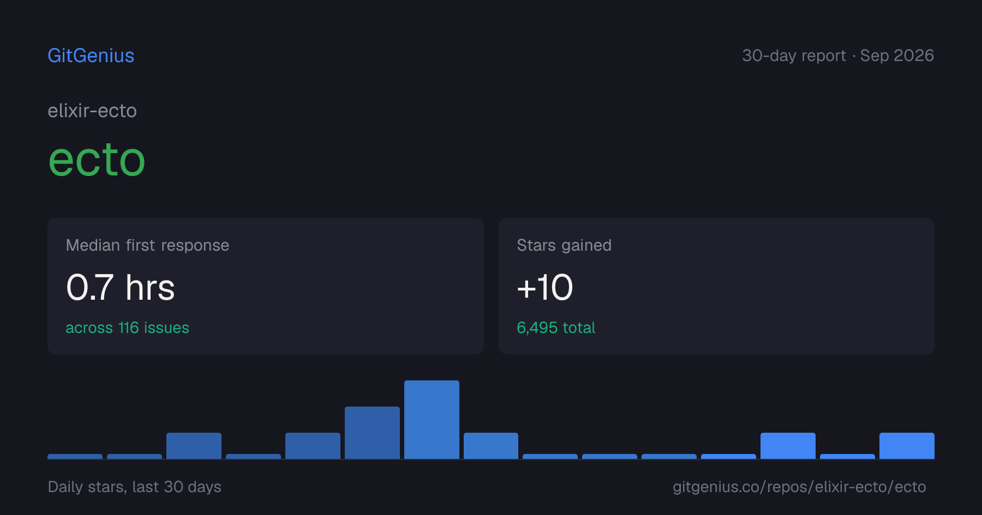Click the 0.7 hrs value
The image size is (982, 515).
pos(121,287)
